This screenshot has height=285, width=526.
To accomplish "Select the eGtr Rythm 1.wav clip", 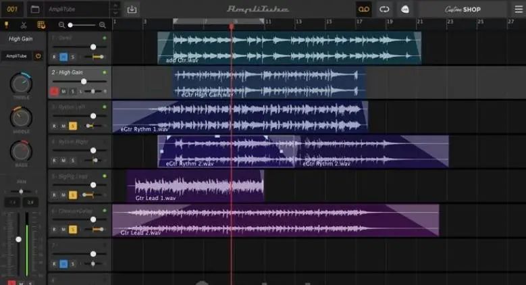I will coord(240,117).
